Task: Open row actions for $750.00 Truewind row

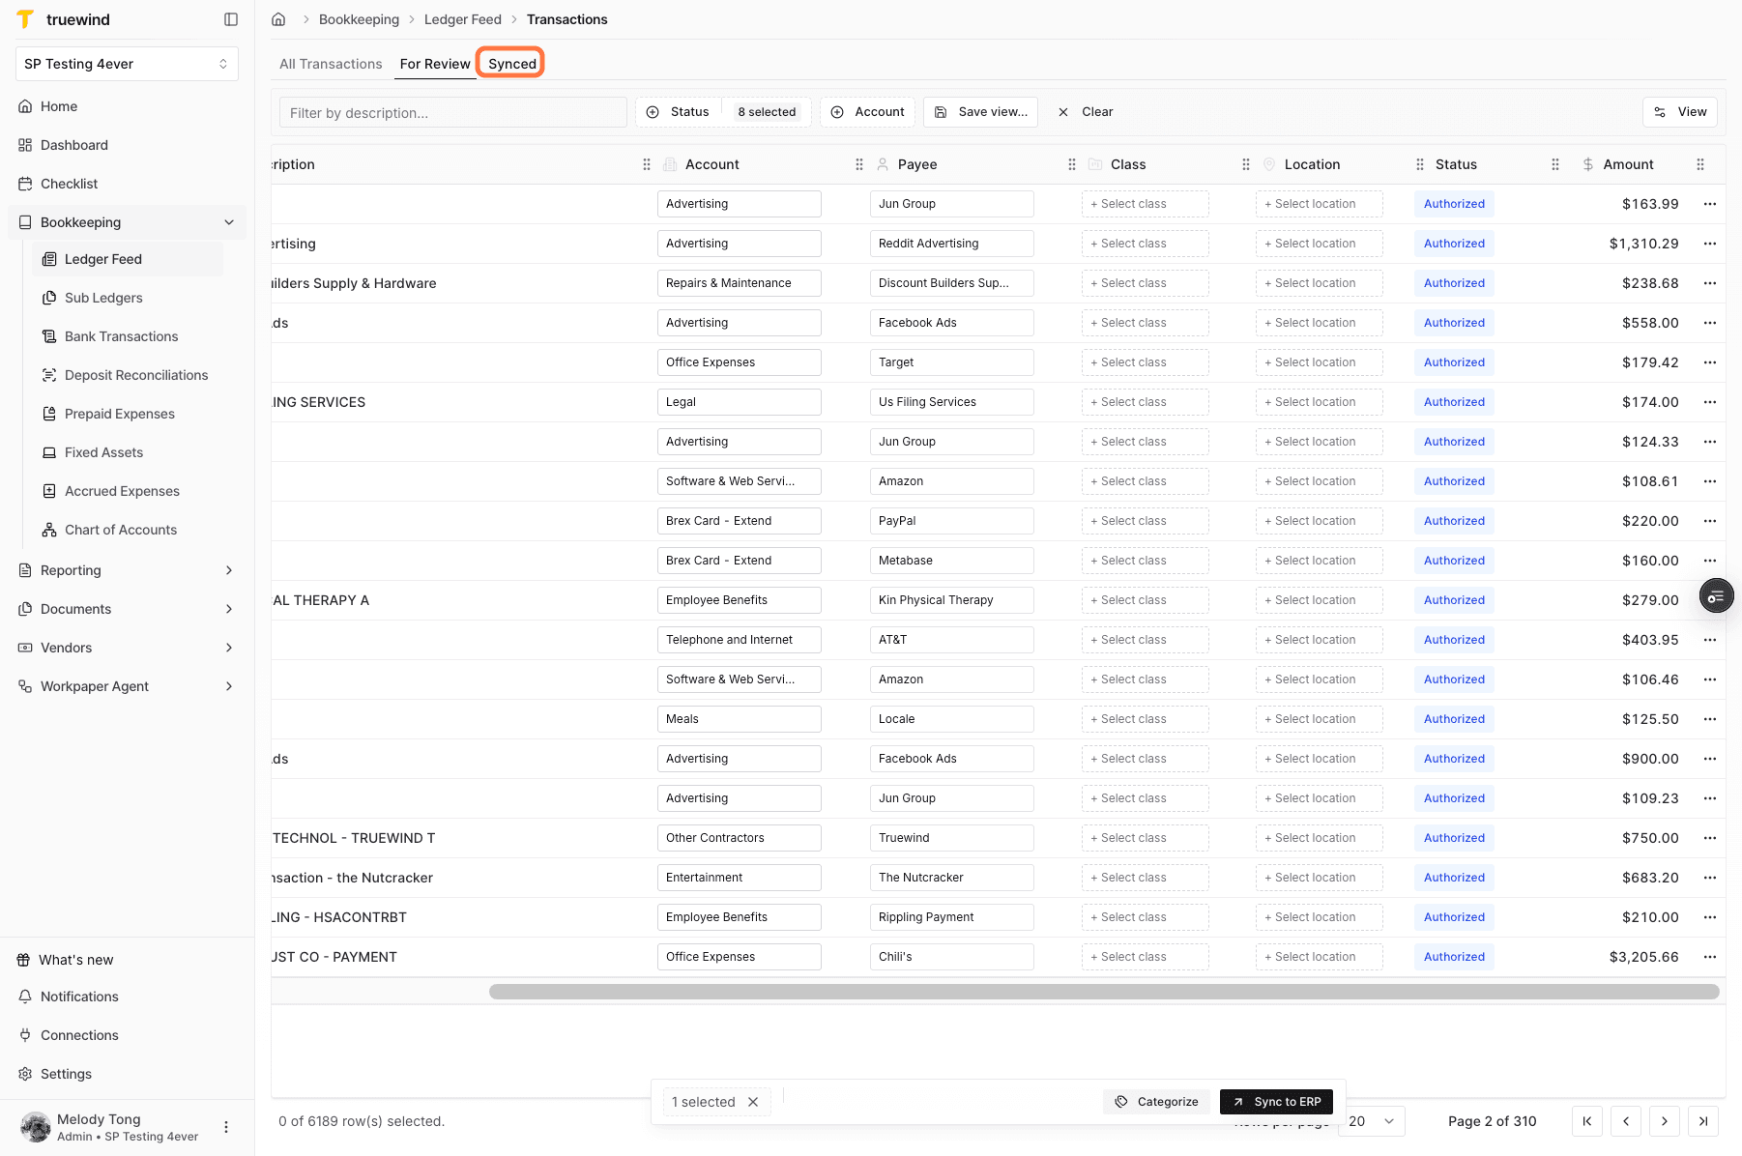Action: pyautogui.click(x=1710, y=838)
